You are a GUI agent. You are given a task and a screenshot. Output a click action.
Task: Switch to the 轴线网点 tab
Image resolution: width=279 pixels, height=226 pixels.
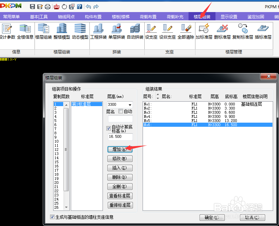click(66, 17)
